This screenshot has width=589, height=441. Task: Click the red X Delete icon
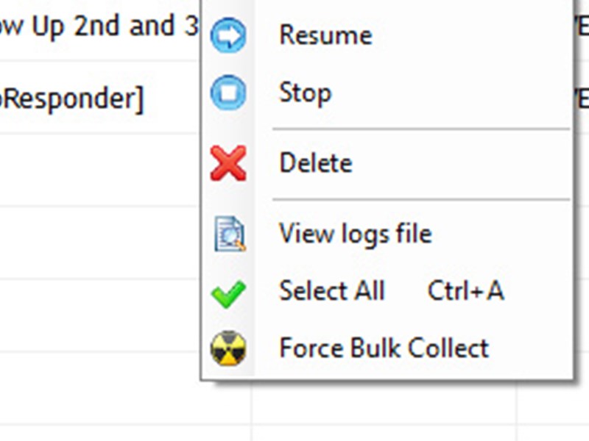pos(230,162)
